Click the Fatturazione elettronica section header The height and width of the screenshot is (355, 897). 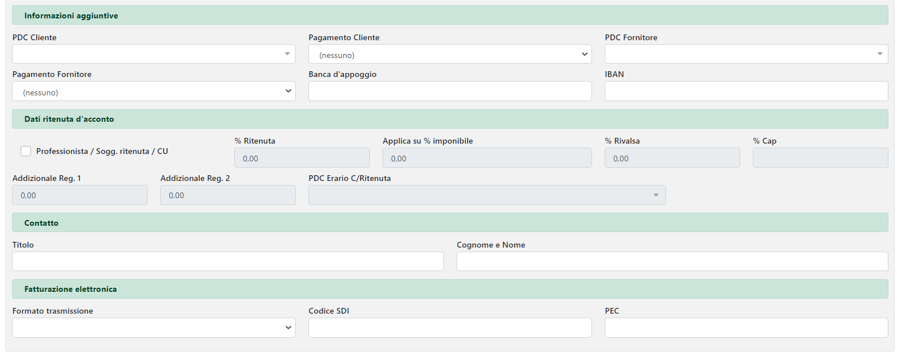tap(450, 289)
